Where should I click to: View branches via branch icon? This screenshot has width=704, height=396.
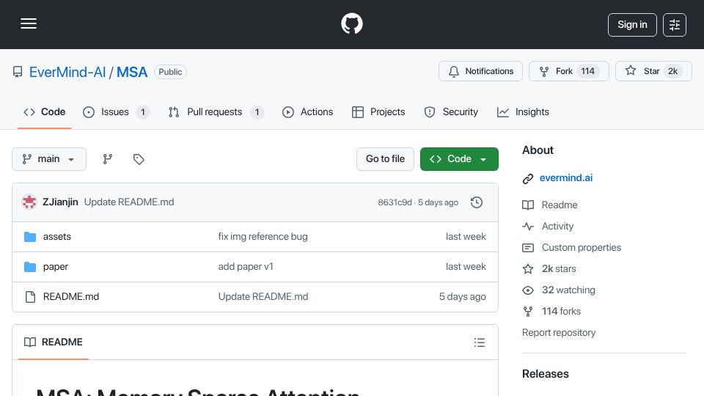click(107, 159)
